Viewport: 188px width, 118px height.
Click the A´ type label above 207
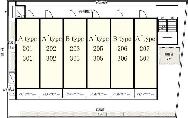(x=145, y=38)
